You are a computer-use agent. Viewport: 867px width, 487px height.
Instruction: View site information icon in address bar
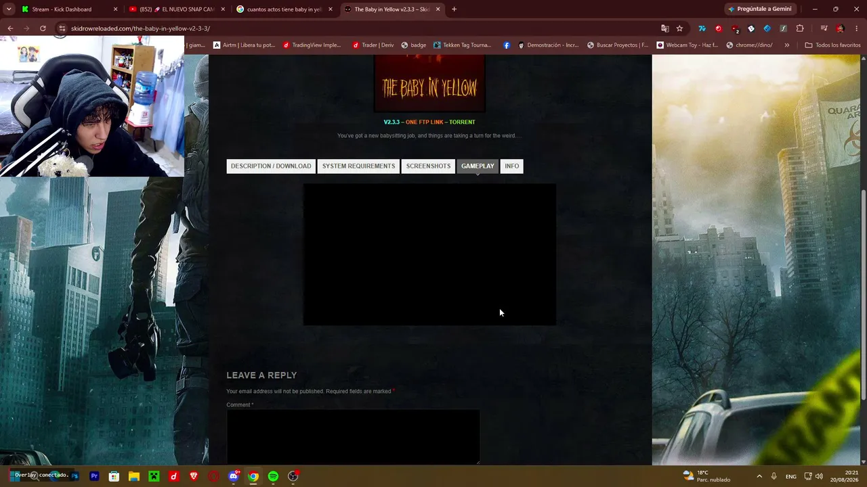coord(62,28)
